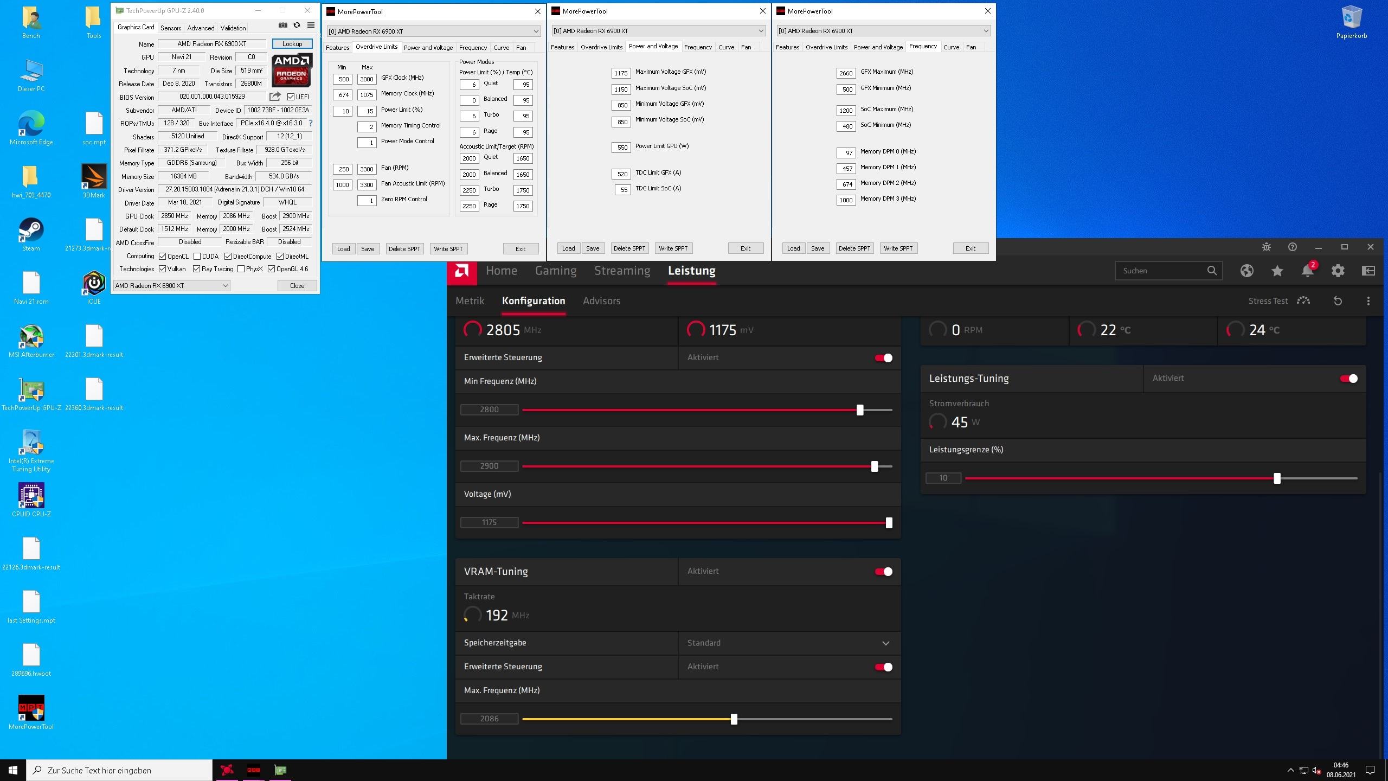The image size is (1388, 781).
Task: Click the Stress Test gauge icon
Action: click(x=1303, y=301)
